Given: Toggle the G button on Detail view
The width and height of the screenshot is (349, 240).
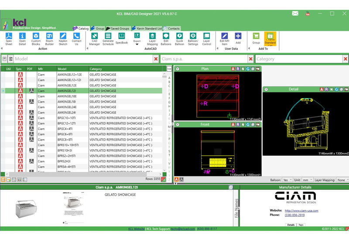Looking at the screenshot, I should (x=336, y=89).
